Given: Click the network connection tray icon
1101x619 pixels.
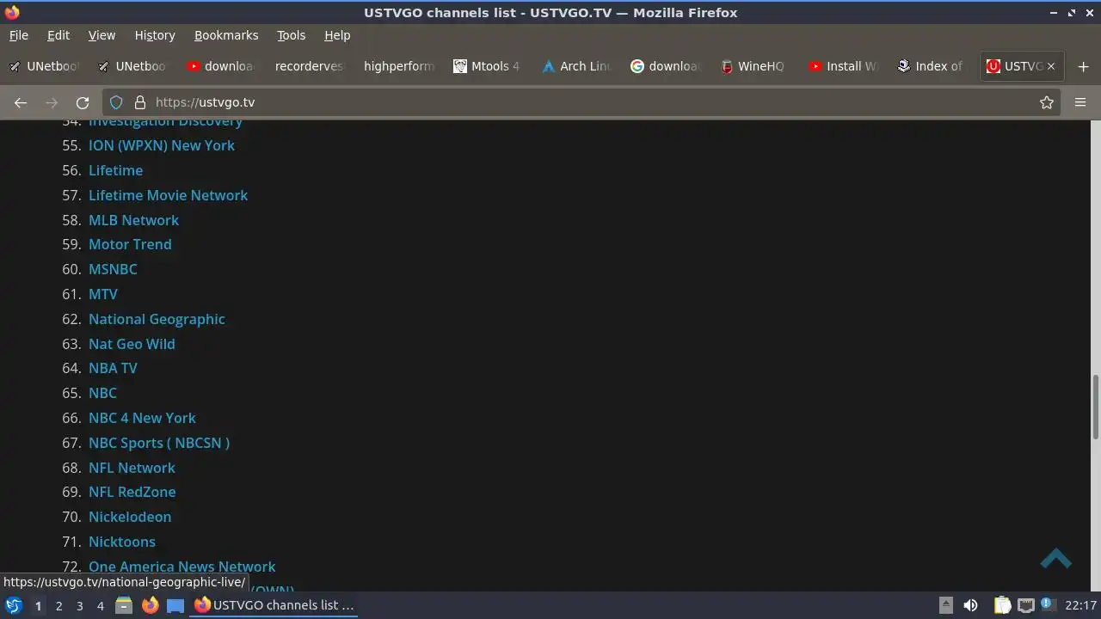Looking at the screenshot, I should tap(1026, 605).
